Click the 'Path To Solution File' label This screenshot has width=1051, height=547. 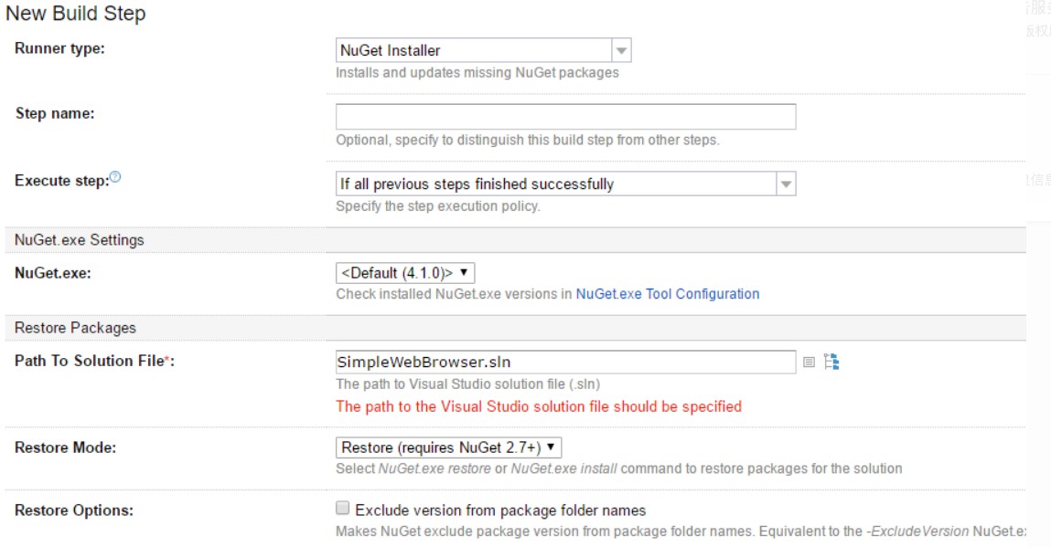point(88,361)
